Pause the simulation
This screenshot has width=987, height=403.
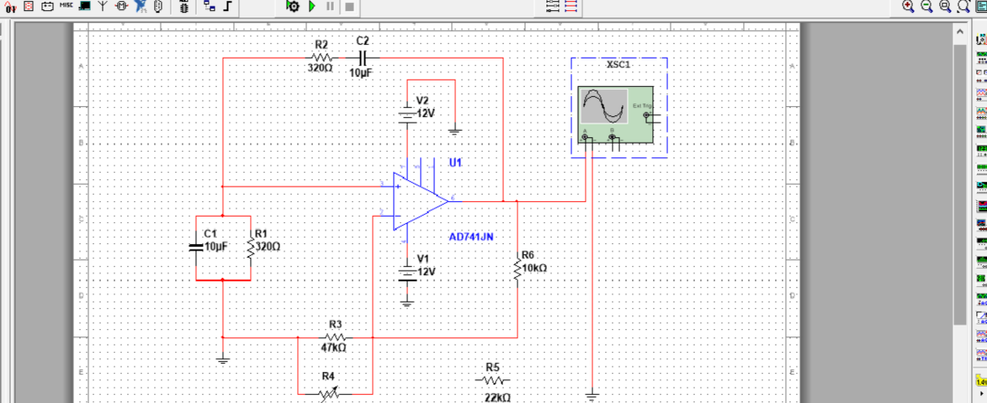[x=331, y=6]
